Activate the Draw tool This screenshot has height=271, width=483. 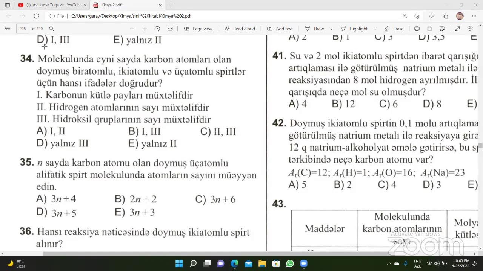[x=314, y=29]
